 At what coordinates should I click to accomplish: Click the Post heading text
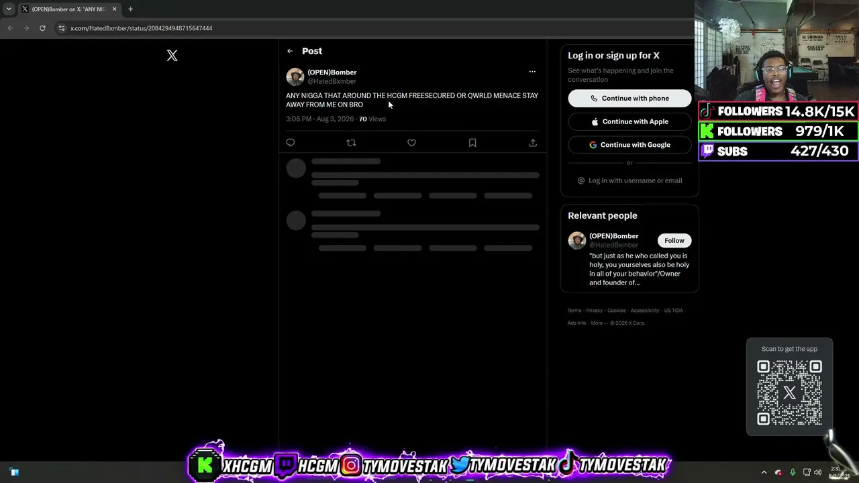click(312, 51)
